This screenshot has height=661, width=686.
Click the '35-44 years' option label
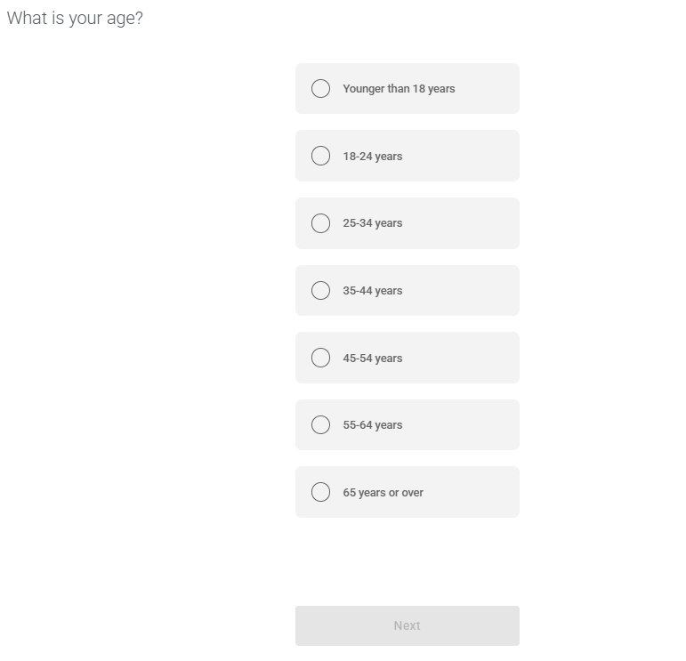pyautogui.click(x=372, y=291)
